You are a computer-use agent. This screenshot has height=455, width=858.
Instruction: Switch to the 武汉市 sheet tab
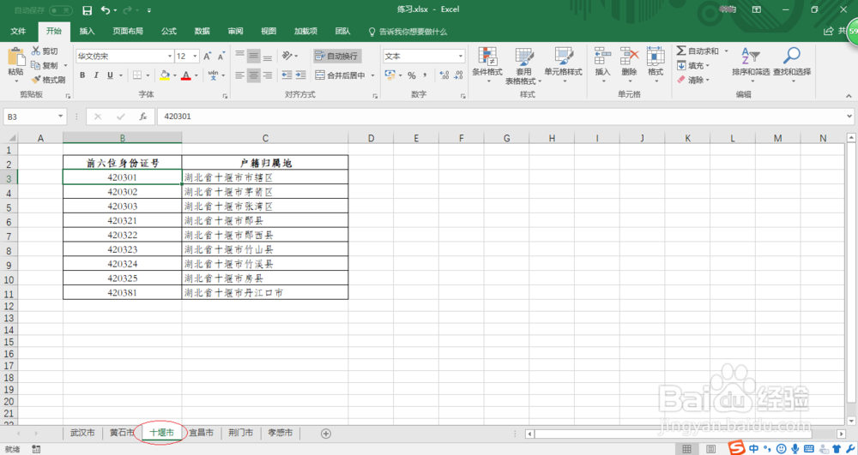point(82,433)
